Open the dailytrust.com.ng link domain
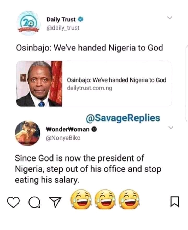Viewport: 188px width, 230px height. click(x=90, y=88)
